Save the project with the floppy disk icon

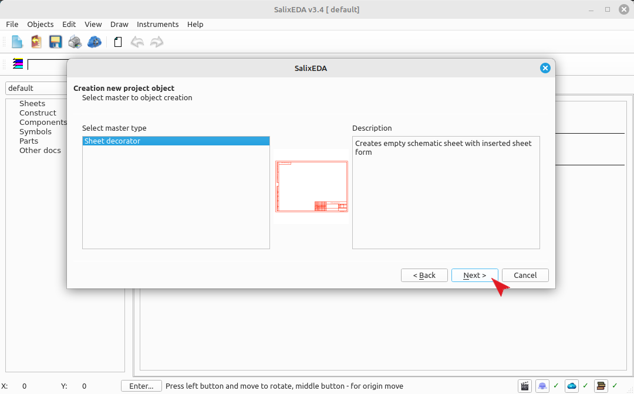[x=55, y=42]
